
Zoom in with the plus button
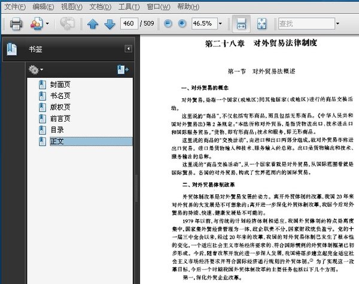point(182,23)
